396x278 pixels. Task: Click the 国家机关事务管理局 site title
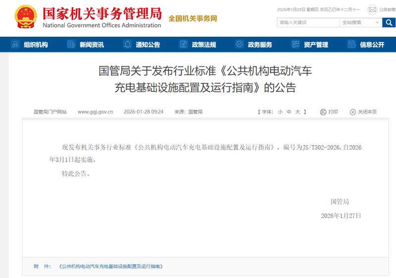102,13
